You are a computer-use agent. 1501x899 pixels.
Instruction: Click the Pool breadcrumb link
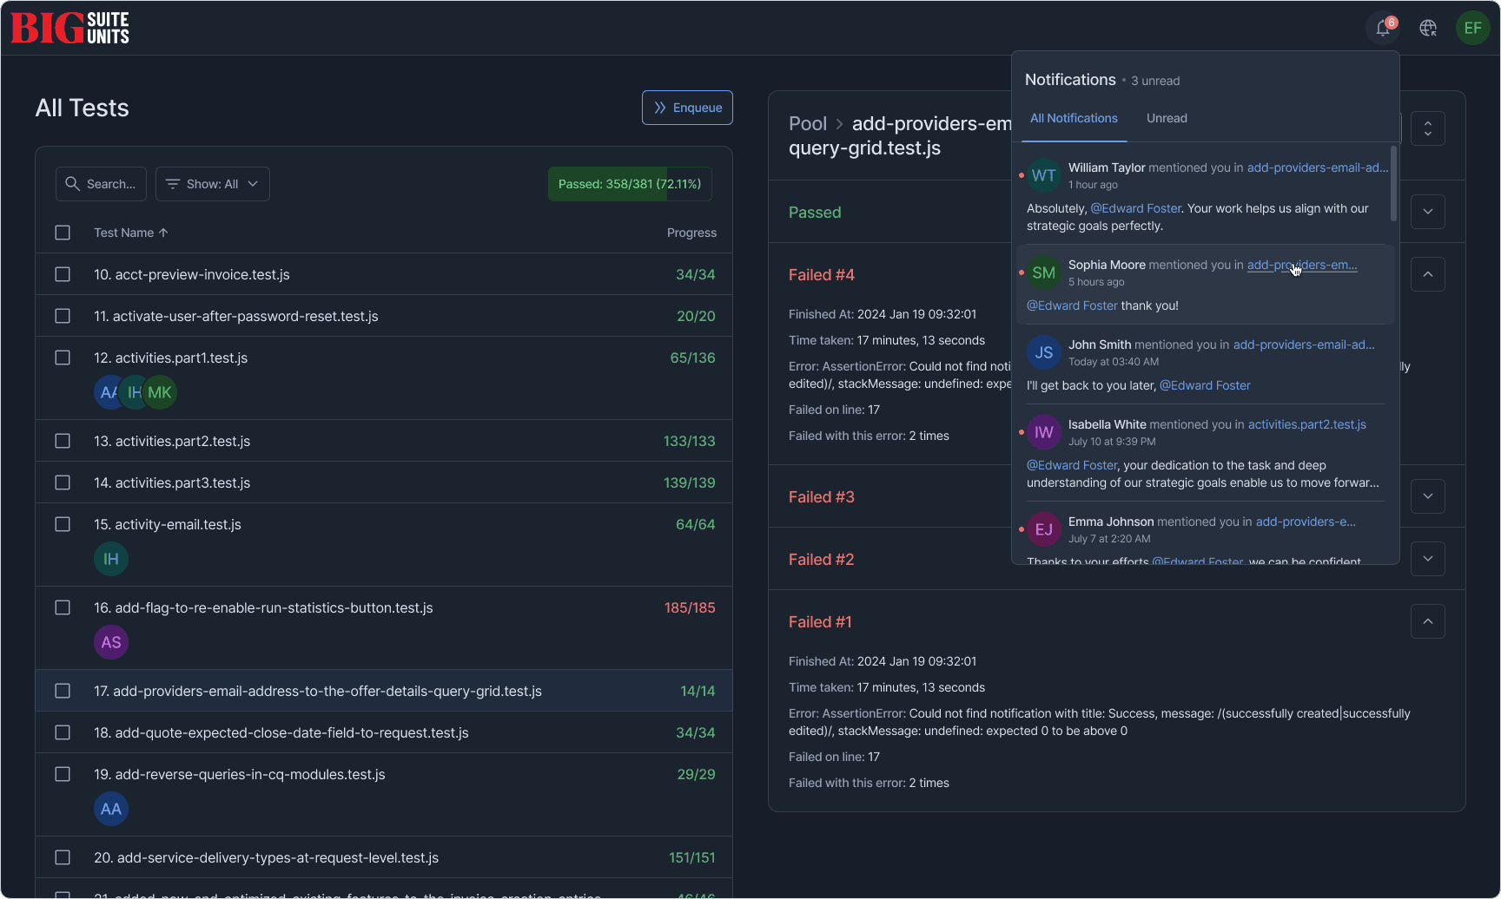tap(808, 123)
